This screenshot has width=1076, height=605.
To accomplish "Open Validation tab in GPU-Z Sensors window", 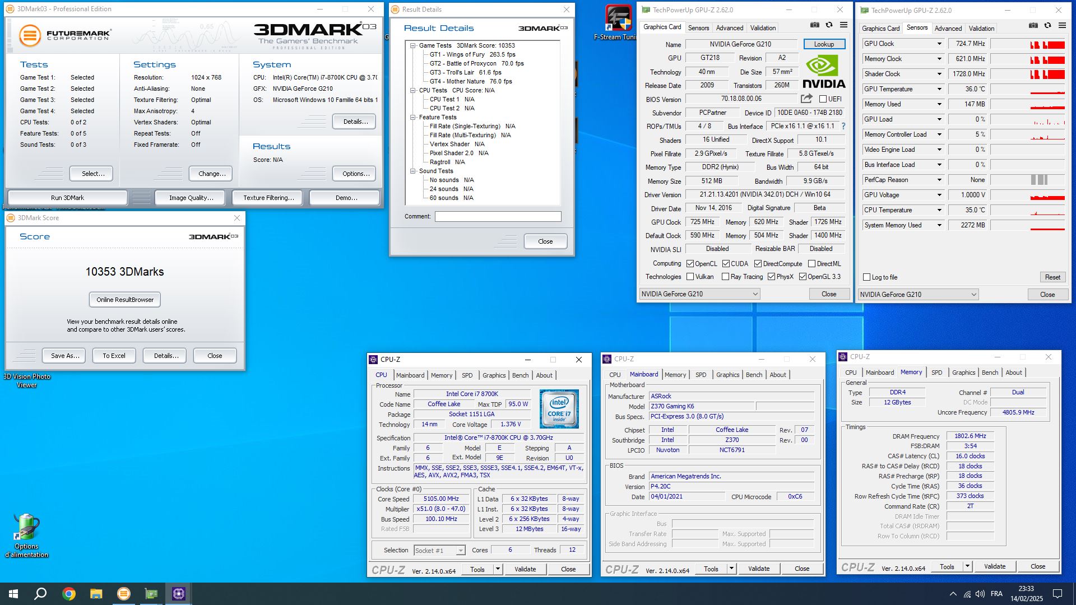I will tap(981, 29).
